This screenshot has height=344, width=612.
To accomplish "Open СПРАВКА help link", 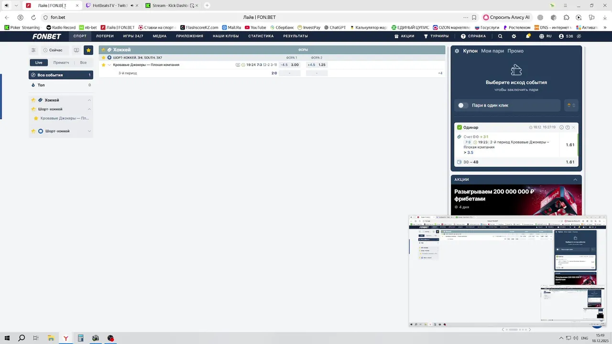I will (x=473, y=36).
